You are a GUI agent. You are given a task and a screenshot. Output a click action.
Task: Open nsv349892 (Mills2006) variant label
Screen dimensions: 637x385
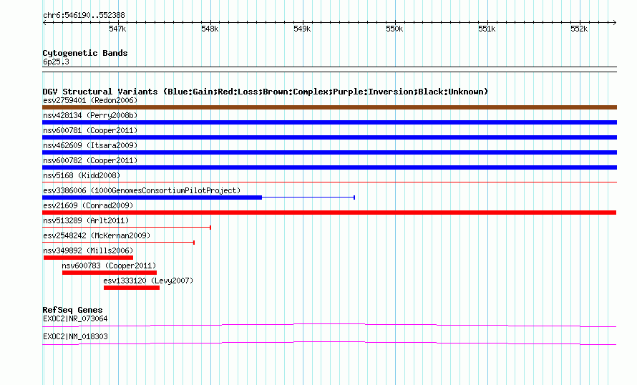88,250
